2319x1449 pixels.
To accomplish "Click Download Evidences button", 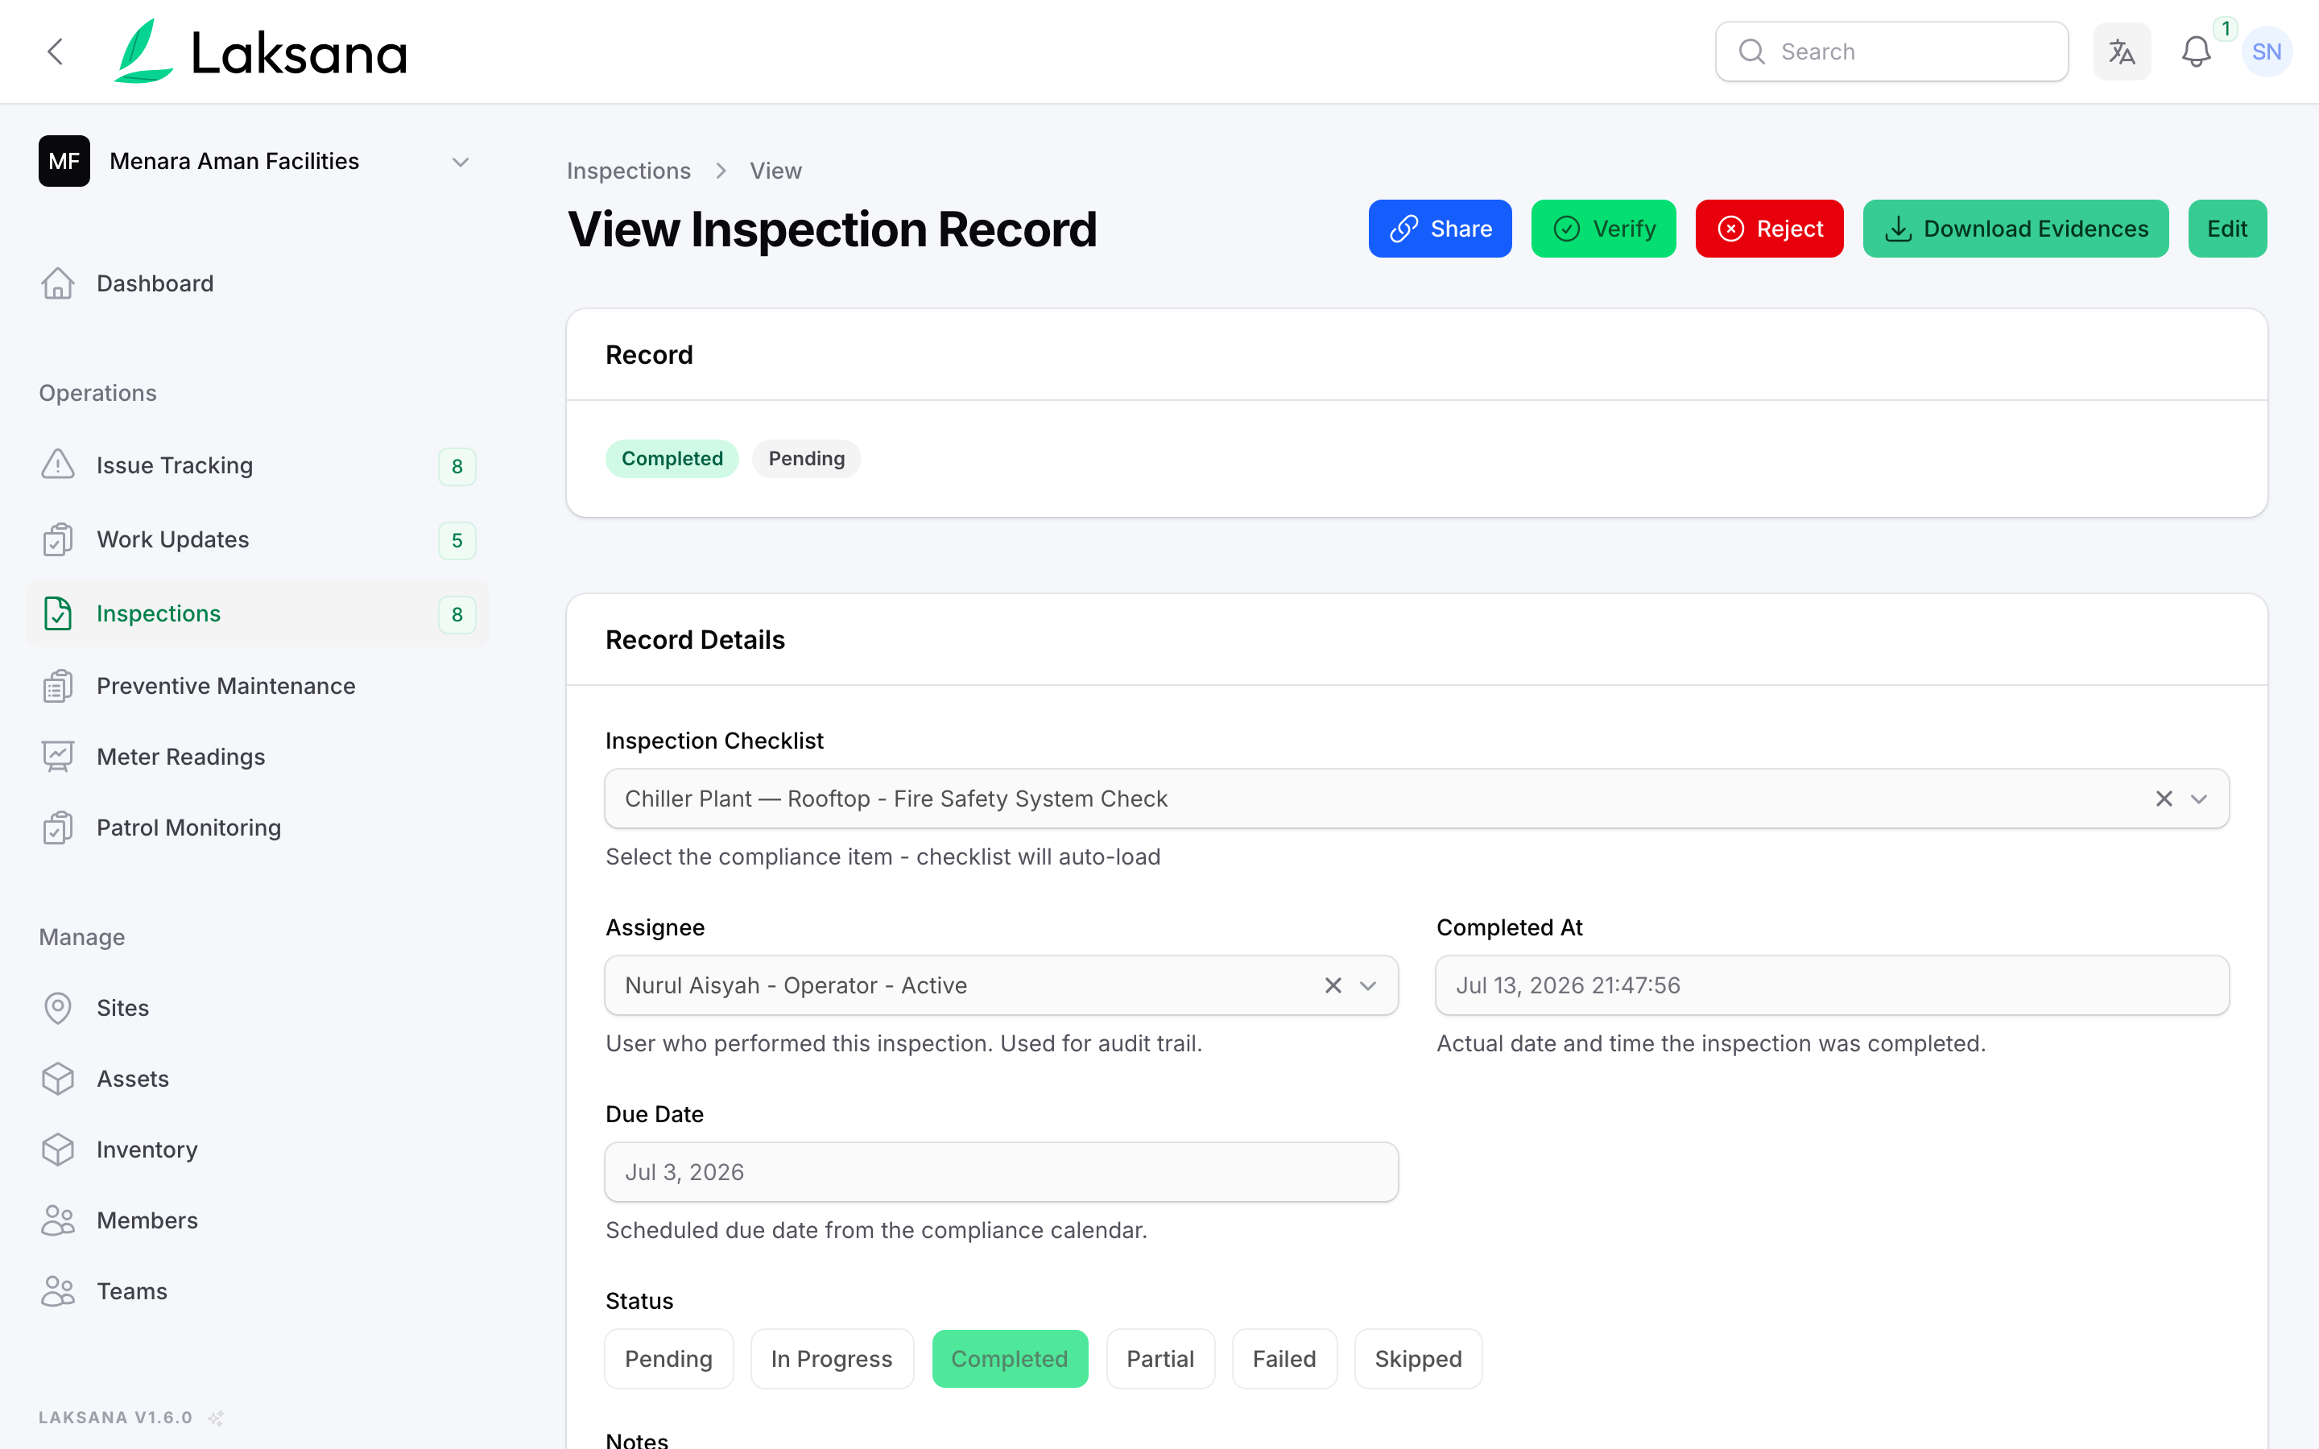I will click(x=2015, y=229).
